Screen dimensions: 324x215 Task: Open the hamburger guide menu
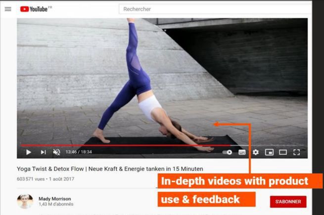8,9
